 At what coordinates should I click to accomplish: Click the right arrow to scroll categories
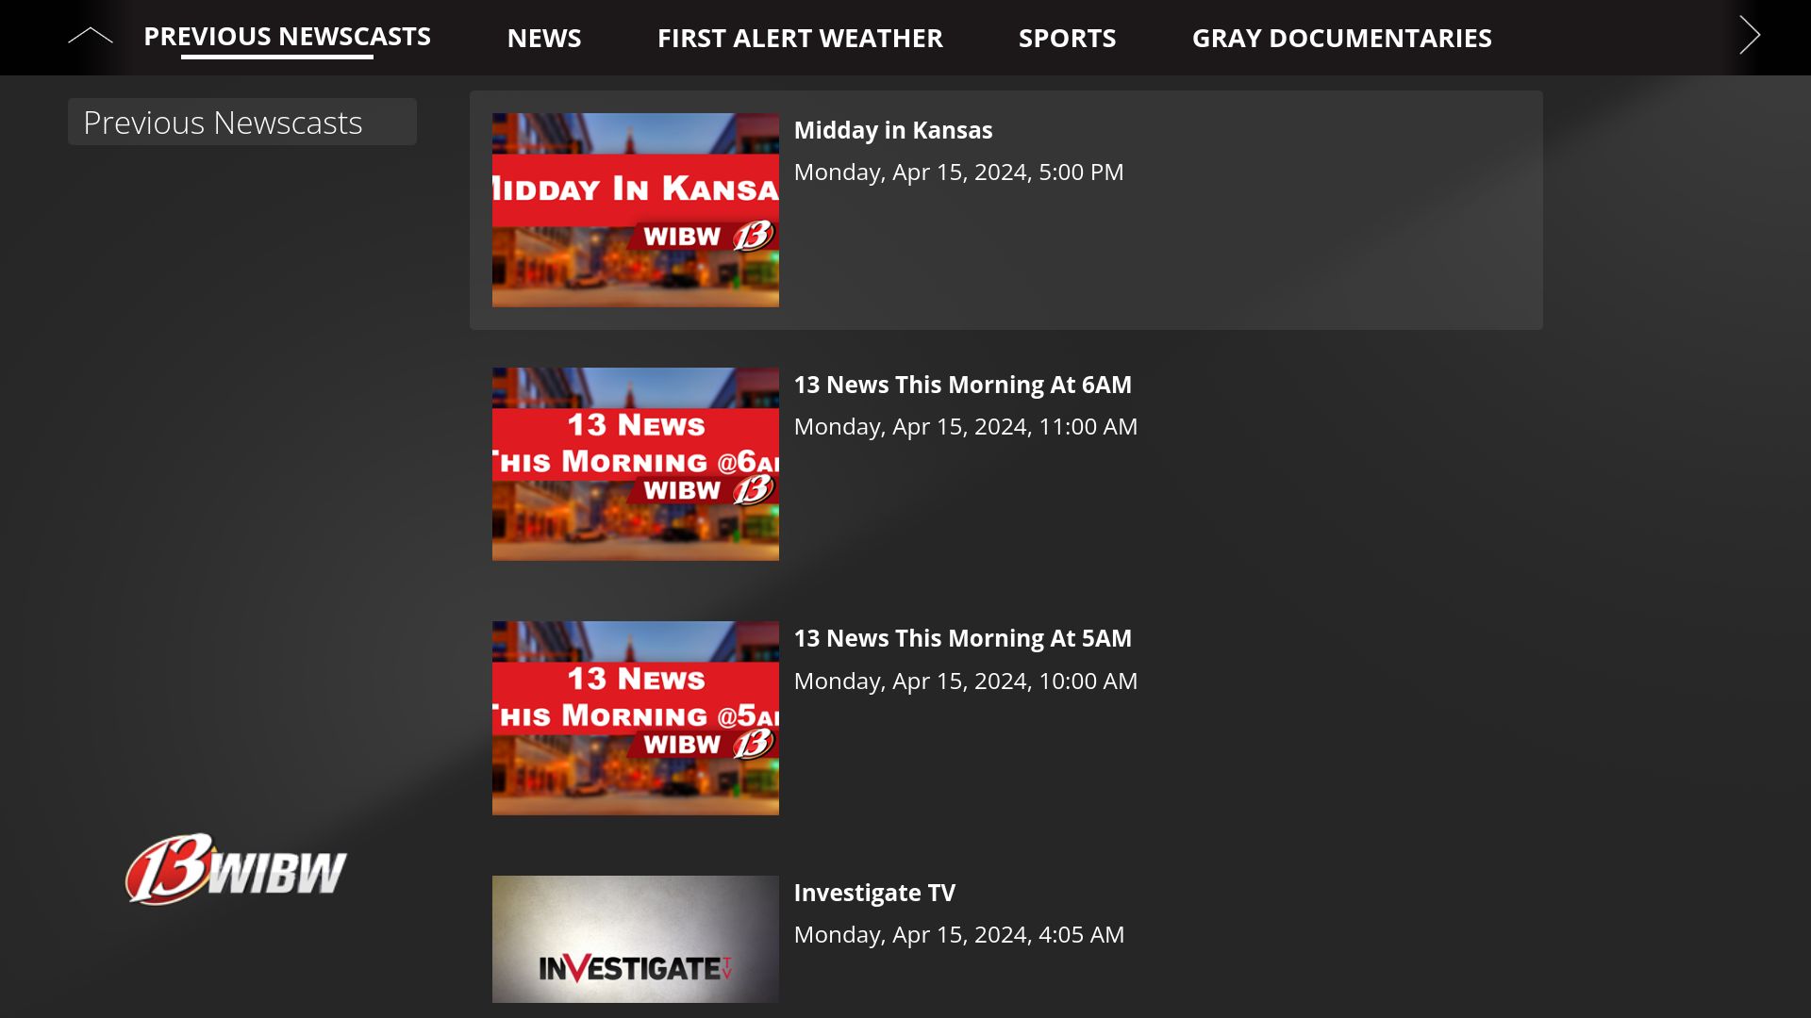1750,36
